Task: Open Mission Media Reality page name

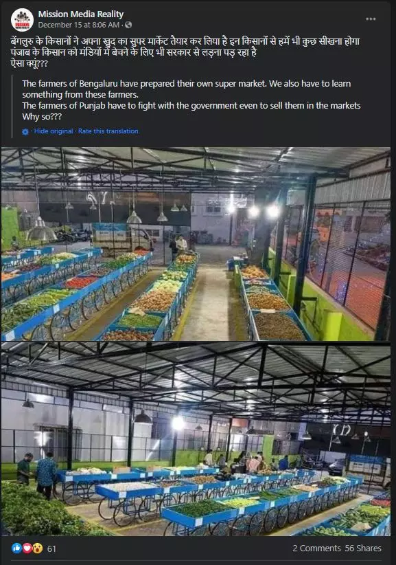Action: [x=81, y=14]
